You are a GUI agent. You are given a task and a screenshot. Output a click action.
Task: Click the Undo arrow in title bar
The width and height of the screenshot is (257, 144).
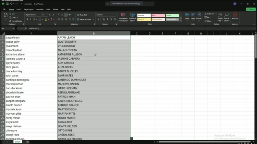(x=11, y=4)
